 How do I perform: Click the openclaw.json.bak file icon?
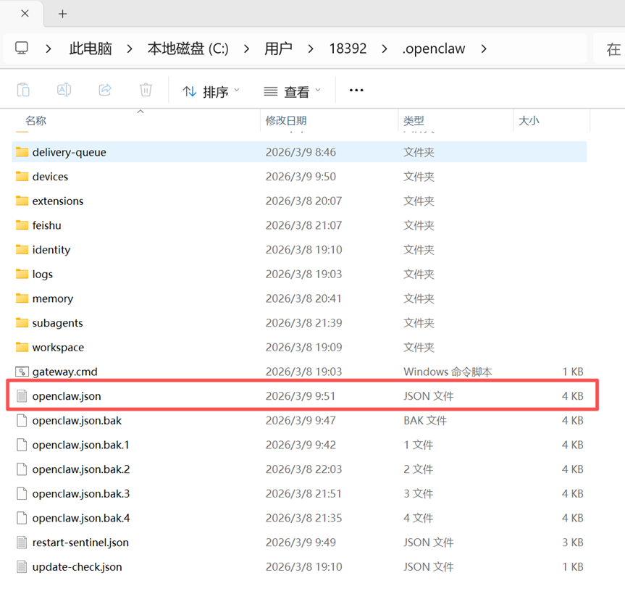coord(22,420)
